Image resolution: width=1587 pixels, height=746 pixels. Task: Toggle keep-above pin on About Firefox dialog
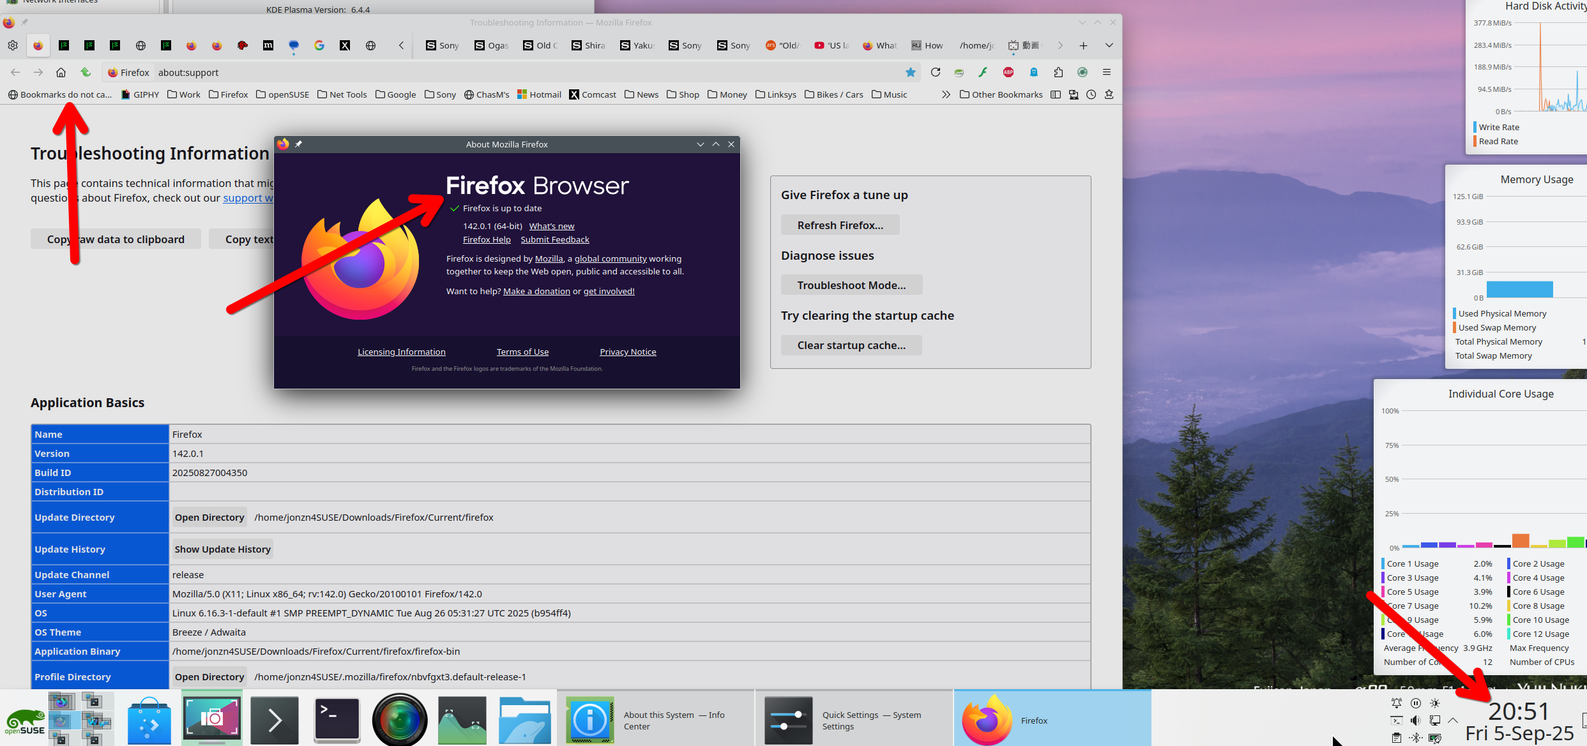[x=298, y=144]
